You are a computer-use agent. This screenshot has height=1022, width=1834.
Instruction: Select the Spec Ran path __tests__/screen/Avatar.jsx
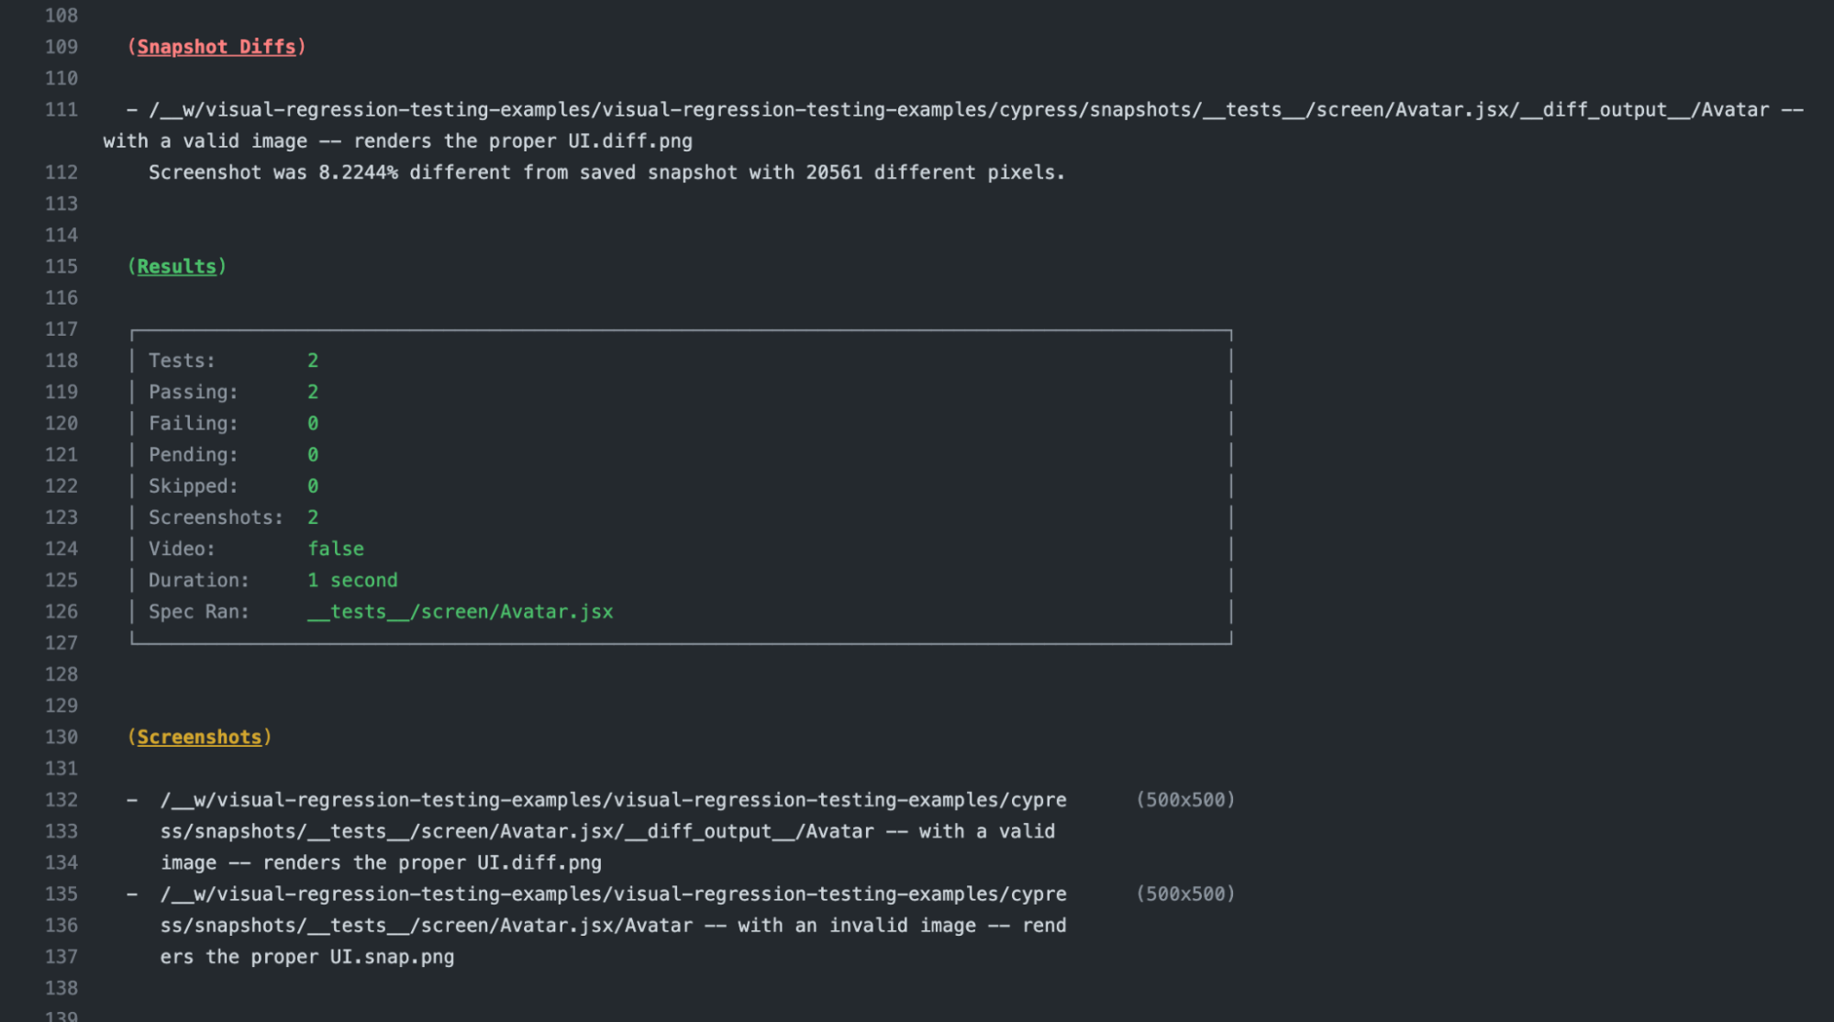click(x=461, y=611)
